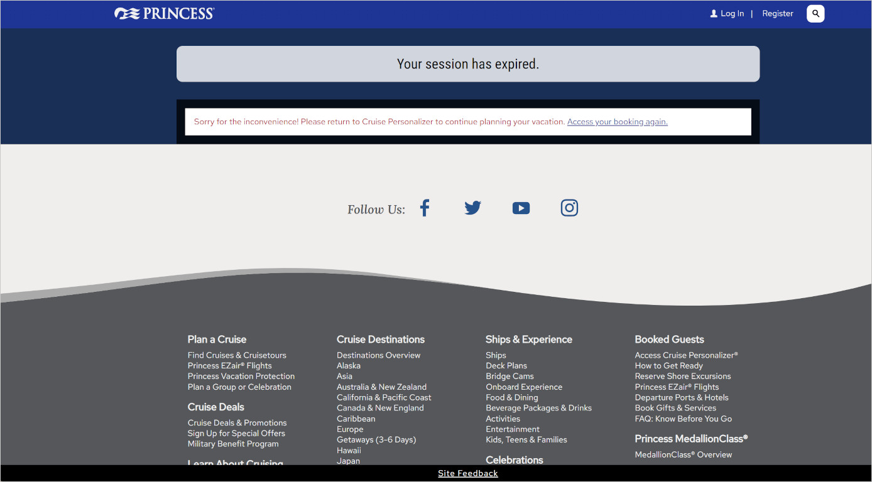Image resolution: width=872 pixels, height=482 pixels.
Task: Click the Log In link
Action: tap(732, 13)
